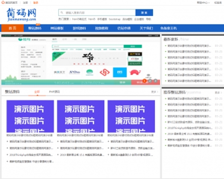Open 最新视频 entry at bottom of sidebar list
The height and width of the screenshot is (179, 224).
[190, 146]
